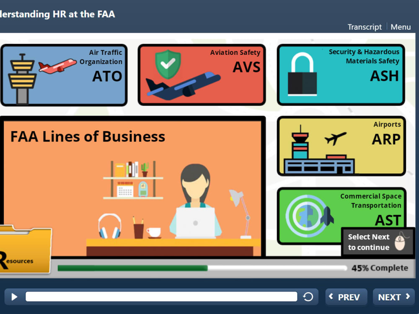Click the 'AST' acronym text
This screenshot has height=314, width=419.
tap(388, 220)
